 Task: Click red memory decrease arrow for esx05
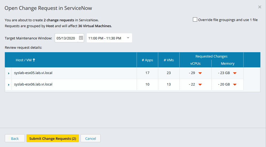coord(235,73)
